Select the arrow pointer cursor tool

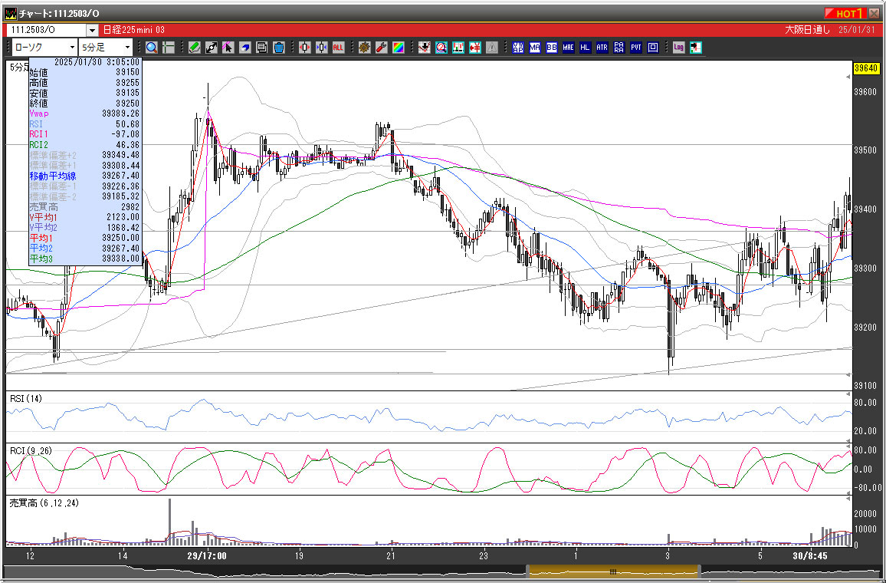tap(228, 48)
